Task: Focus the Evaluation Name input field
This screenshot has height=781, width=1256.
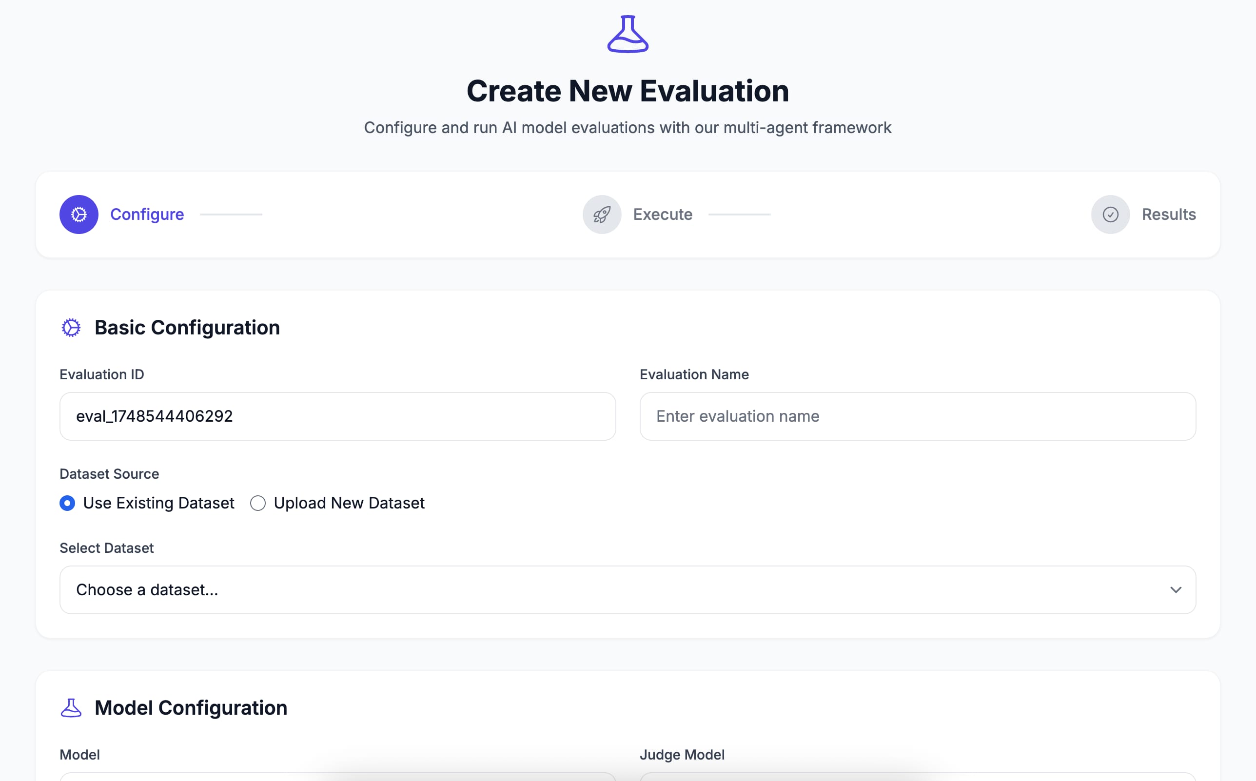Action: coord(918,416)
